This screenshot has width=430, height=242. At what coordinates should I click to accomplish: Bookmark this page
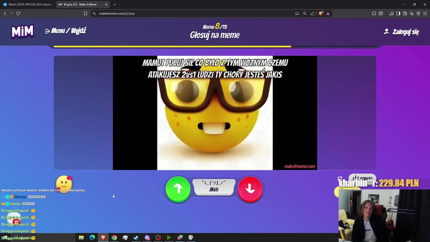[x=85, y=13]
